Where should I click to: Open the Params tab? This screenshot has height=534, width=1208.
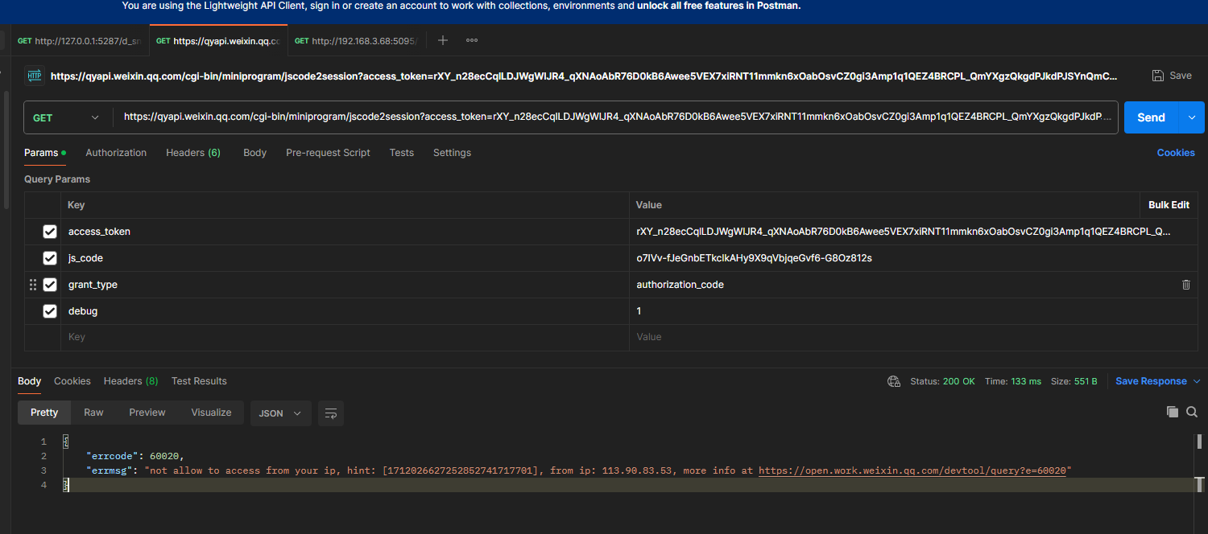(x=44, y=153)
